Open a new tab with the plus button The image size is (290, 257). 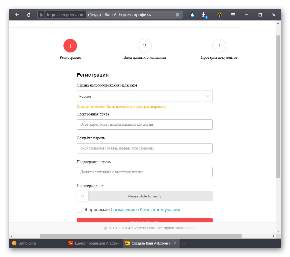point(184,243)
